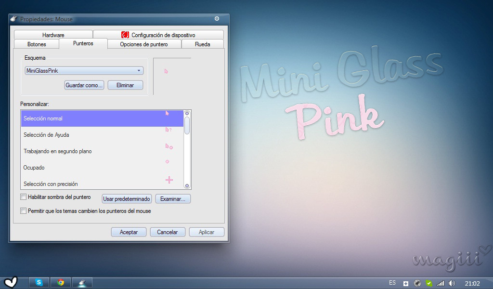This screenshot has height=289, width=493.
Task: Select the pink working-in-background pointer icon
Action: (169, 146)
